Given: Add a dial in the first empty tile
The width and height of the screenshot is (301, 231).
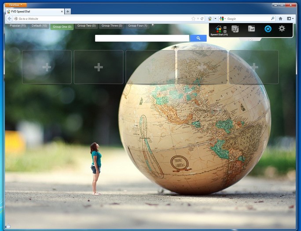Looking at the screenshot, I should 47,67.
